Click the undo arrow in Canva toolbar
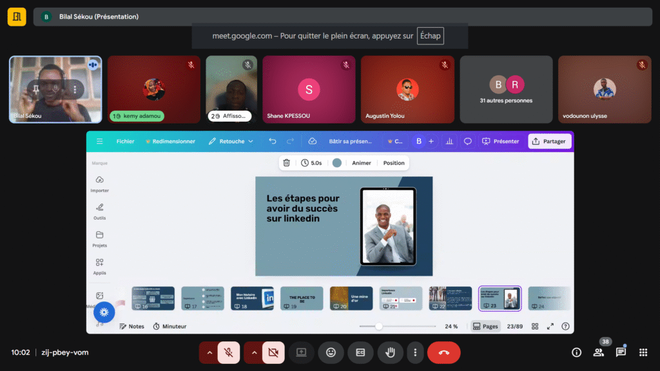660x371 pixels. coord(273,141)
